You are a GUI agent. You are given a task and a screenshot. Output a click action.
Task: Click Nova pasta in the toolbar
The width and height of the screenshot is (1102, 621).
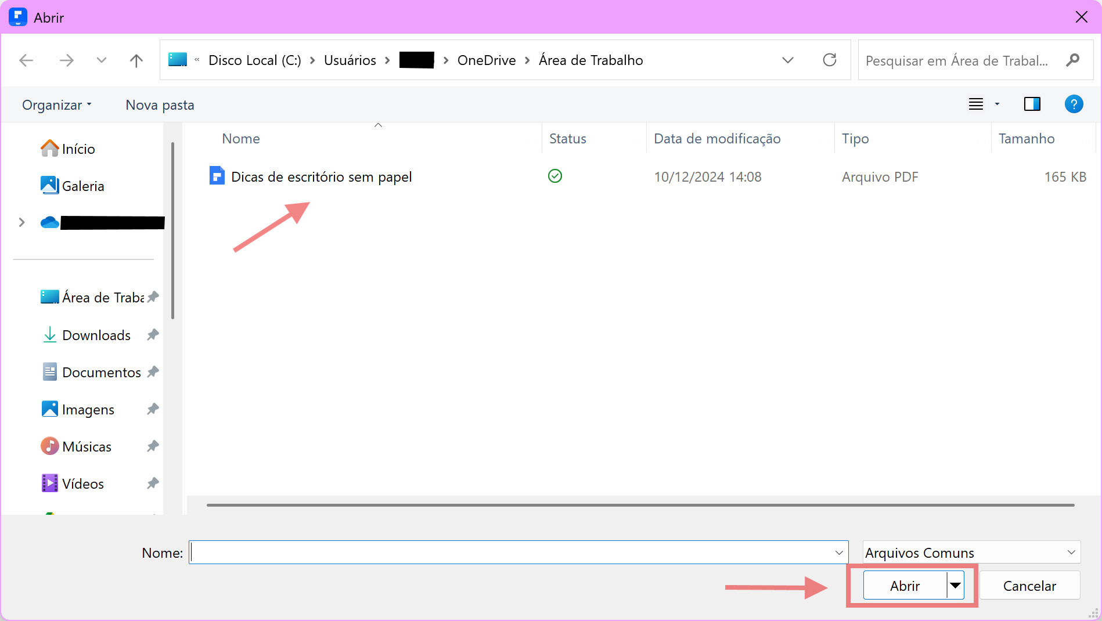(x=160, y=105)
